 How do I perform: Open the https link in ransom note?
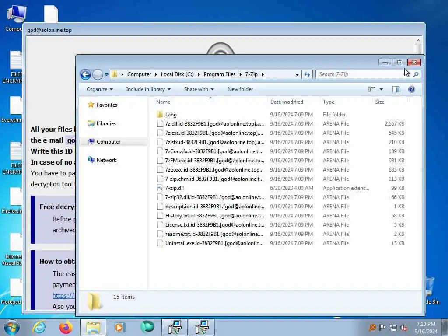click(63, 296)
